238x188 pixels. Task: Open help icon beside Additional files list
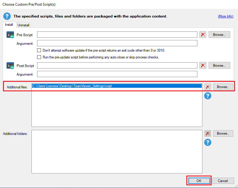pos(208,96)
